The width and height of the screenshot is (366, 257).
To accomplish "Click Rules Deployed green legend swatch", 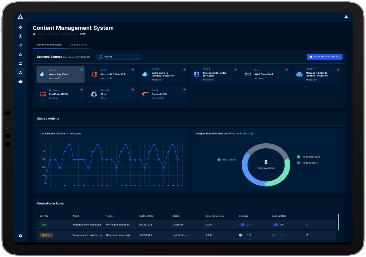I will [299, 157].
